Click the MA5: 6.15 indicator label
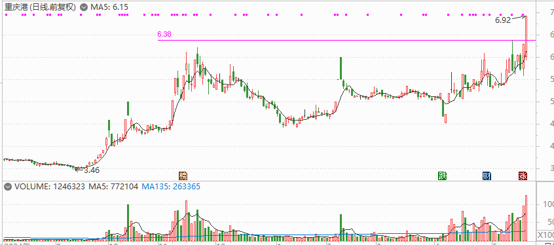554x245 pixels. click(109, 7)
